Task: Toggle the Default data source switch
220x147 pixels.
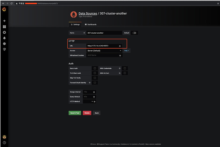Action: point(134,33)
